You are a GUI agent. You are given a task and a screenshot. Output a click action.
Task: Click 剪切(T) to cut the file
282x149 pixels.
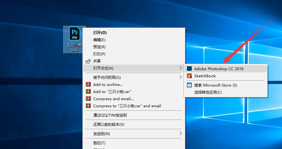click(x=99, y=143)
